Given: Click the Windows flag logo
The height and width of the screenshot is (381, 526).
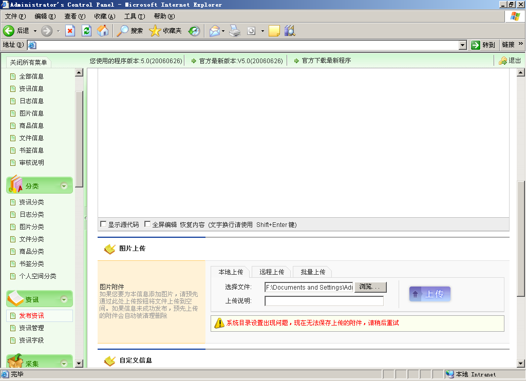Looking at the screenshot, I should [515, 16].
